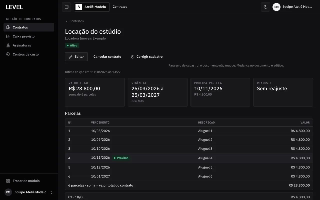Viewport: 320px width, 200px height.
Task: Click the LEVEL logo
Action: pos(14,7)
